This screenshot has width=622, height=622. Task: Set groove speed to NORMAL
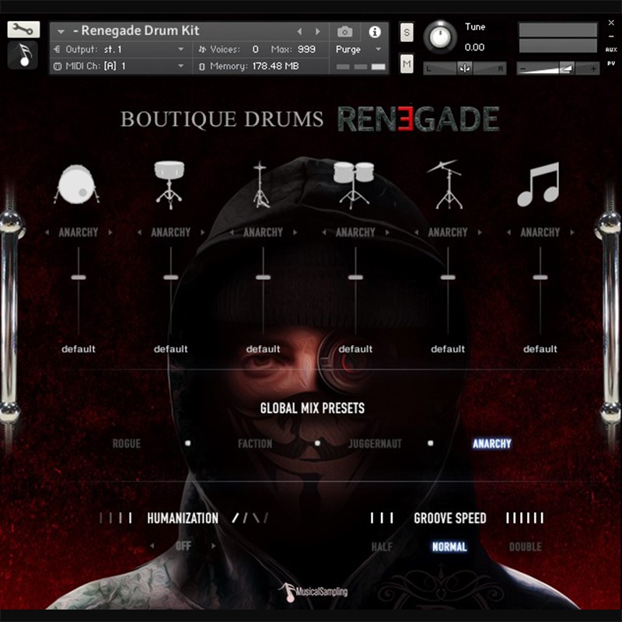(449, 547)
